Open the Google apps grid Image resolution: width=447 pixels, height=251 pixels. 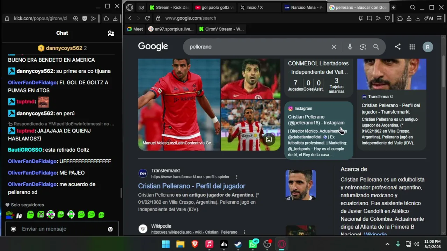pos(412,47)
